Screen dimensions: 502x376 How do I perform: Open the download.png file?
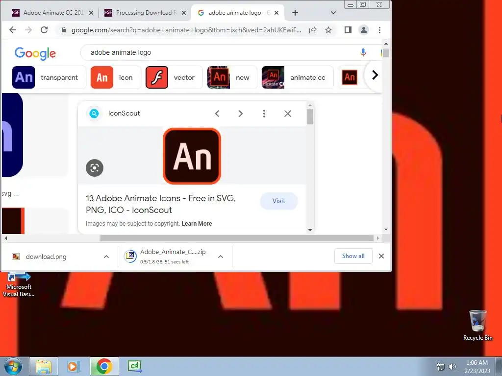[x=46, y=257]
